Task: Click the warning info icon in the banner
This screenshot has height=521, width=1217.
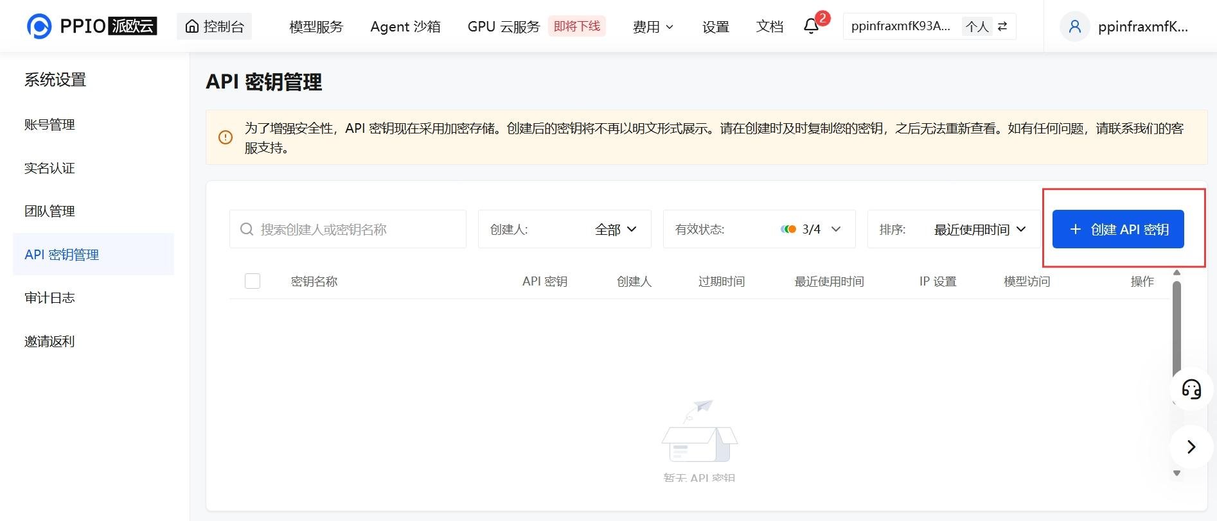Action: (226, 137)
